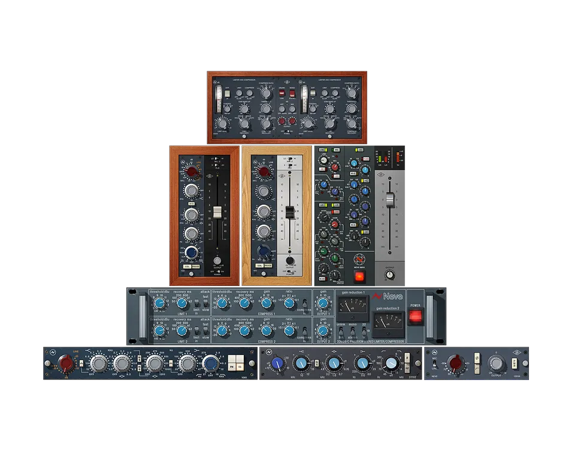575x452 pixels.
Task: Adjust the COMPRESS 1 recovery knob
Action: click(244, 303)
